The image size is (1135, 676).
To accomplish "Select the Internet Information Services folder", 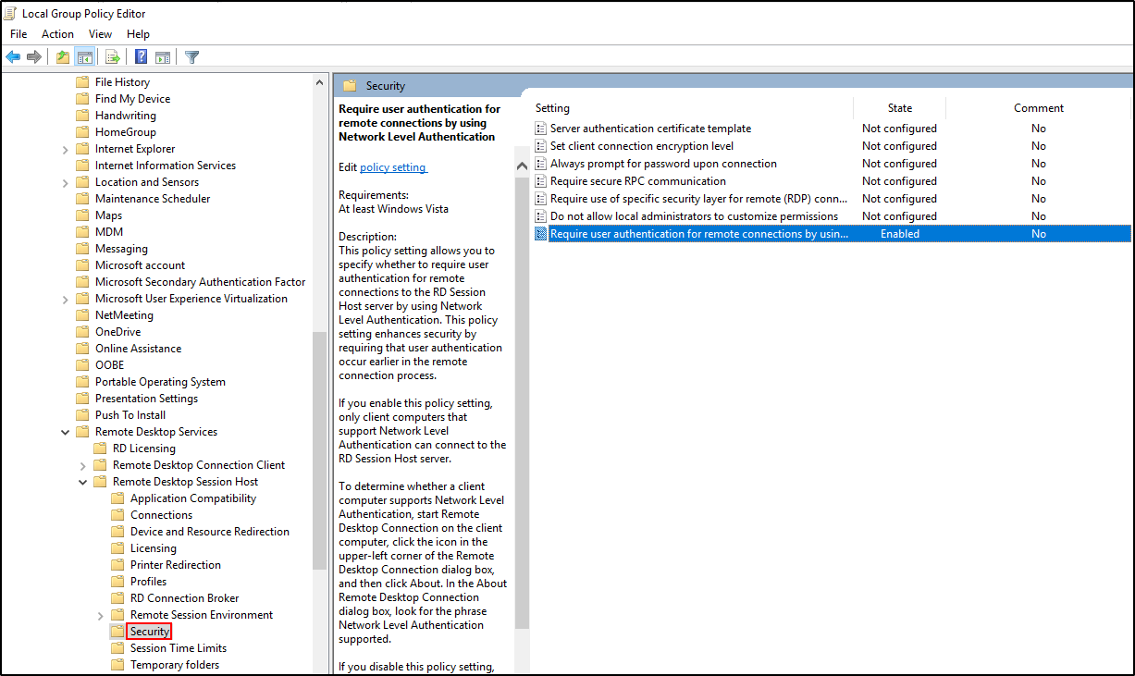I will pyautogui.click(x=166, y=166).
